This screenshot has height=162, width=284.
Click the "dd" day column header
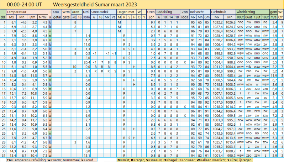(x=3, y=17)
